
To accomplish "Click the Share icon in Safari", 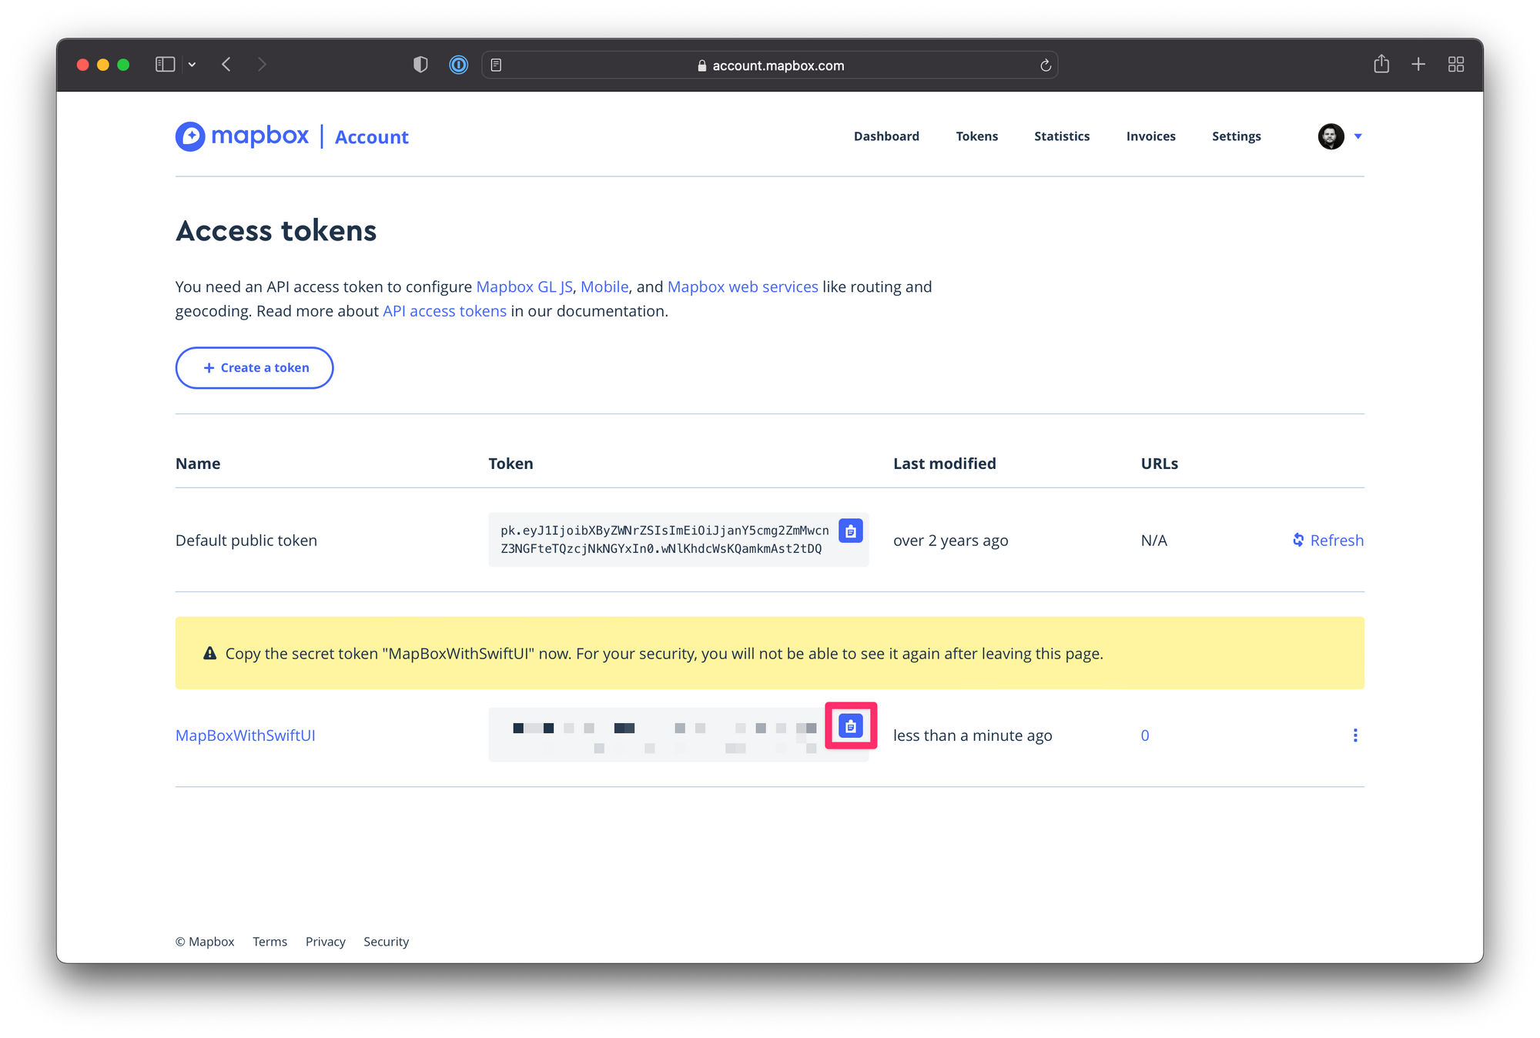I will pyautogui.click(x=1381, y=65).
